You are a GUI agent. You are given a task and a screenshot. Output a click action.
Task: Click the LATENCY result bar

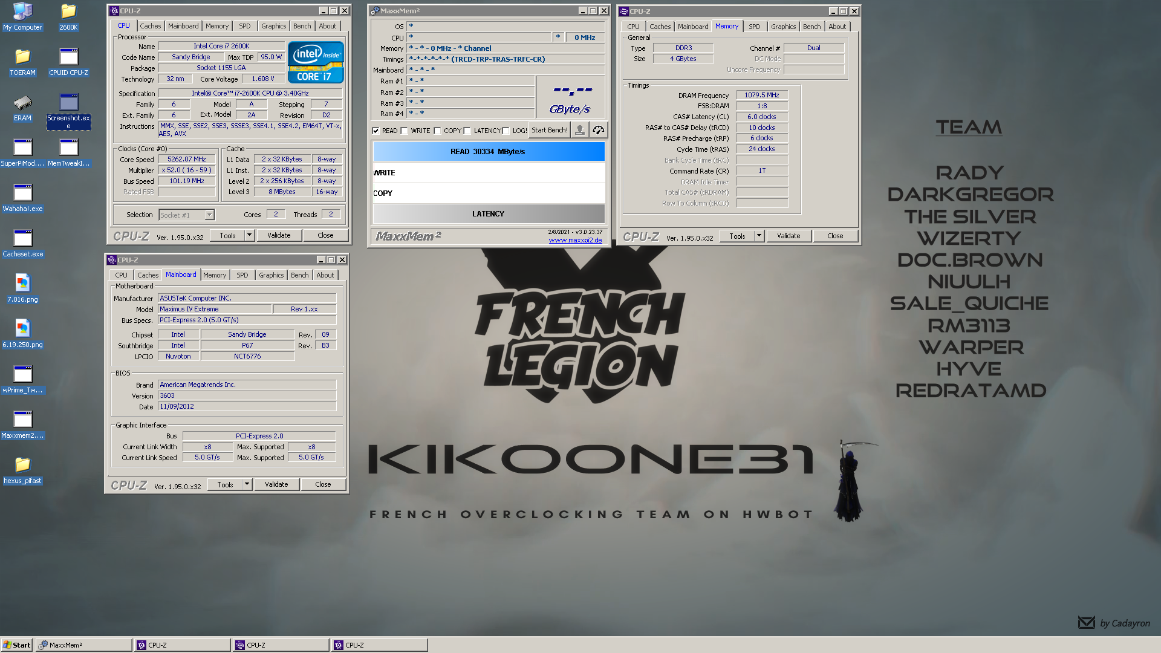489,213
